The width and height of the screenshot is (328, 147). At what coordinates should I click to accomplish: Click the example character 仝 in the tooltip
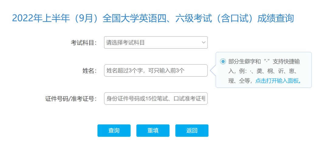[243, 81]
